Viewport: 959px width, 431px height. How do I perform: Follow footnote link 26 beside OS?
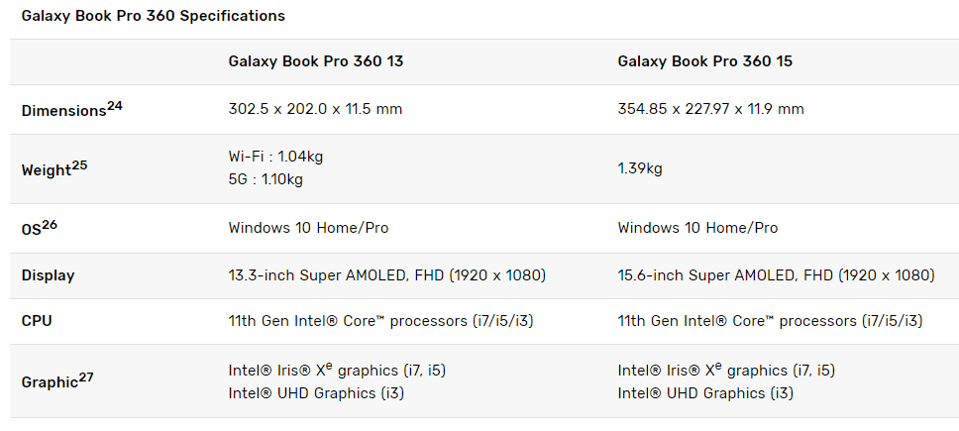50,224
